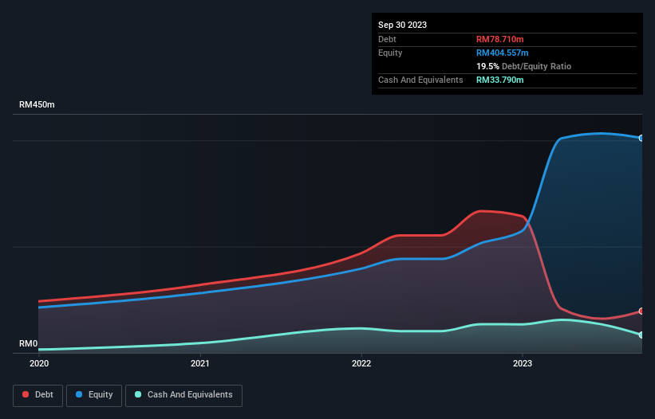Toggle the Debt series legend button

[37, 395]
